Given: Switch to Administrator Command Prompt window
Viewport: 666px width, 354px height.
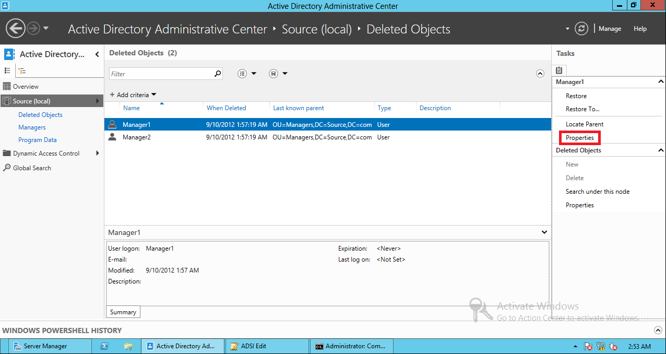Looking at the screenshot, I should pos(352,346).
